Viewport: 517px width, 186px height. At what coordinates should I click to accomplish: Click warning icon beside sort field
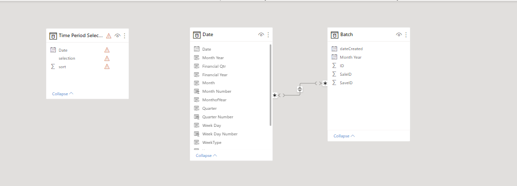(x=107, y=67)
